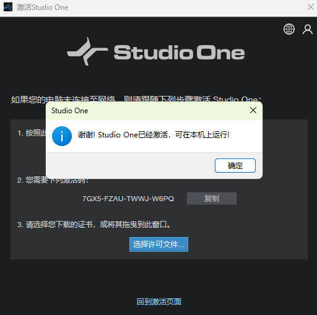Choose license file via 选择许可文件 button
Screen dimensions: 317x315
[158, 244]
